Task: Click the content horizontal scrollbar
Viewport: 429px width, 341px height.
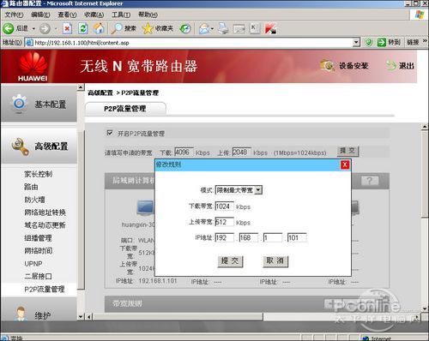Action: [178, 316]
